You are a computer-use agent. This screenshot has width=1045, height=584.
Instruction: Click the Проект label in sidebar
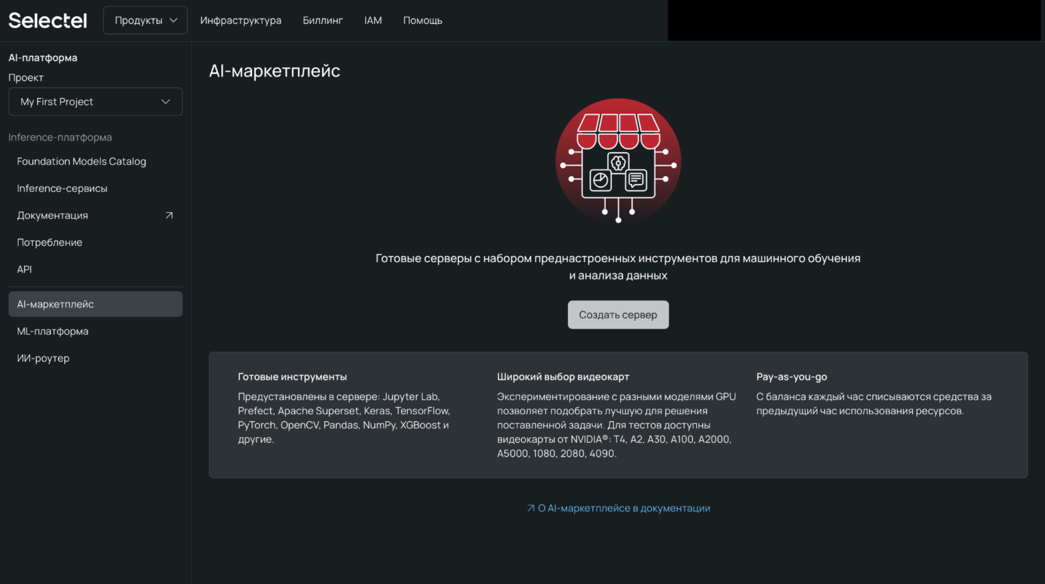point(26,77)
